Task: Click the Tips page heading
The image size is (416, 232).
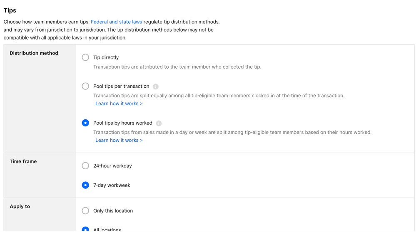Action: click(10, 10)
